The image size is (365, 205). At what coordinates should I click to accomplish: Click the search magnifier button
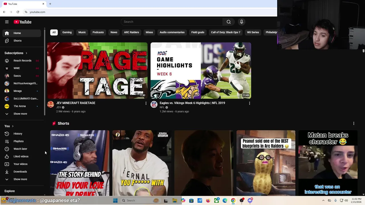coord(229,22)
